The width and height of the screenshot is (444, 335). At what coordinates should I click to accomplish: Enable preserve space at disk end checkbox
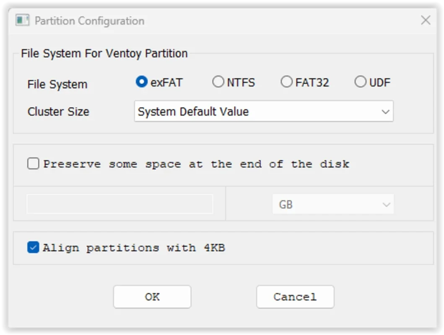click(x=33, y=164)
